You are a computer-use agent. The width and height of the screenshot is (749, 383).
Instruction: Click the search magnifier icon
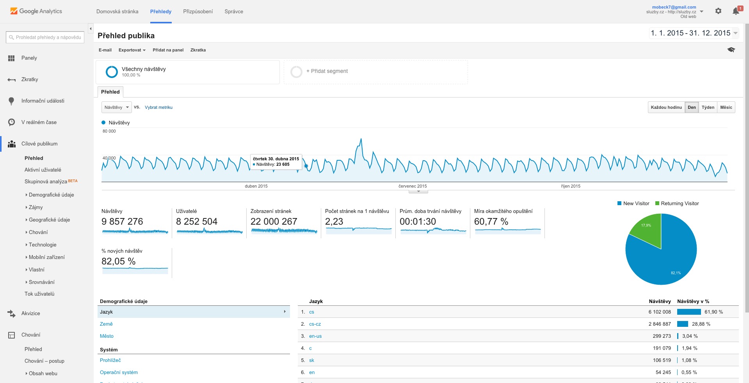tap(11, 37)
